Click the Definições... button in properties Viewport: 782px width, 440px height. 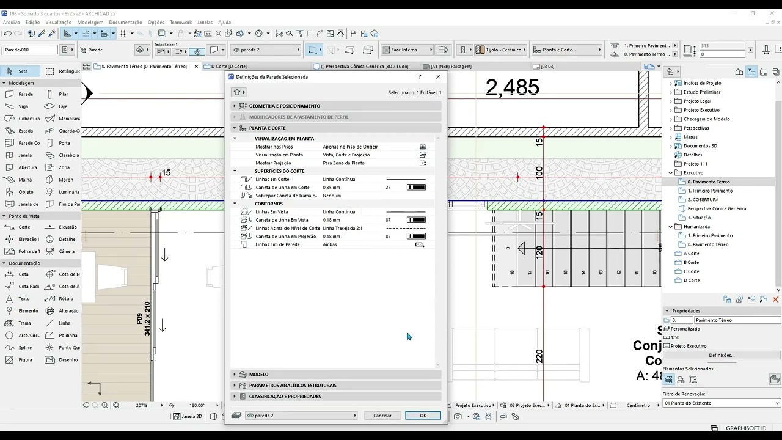722,355
